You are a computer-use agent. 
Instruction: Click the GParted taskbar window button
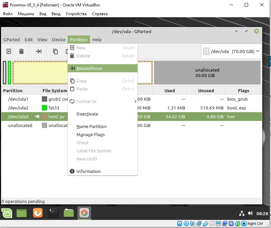click(84, 213)
